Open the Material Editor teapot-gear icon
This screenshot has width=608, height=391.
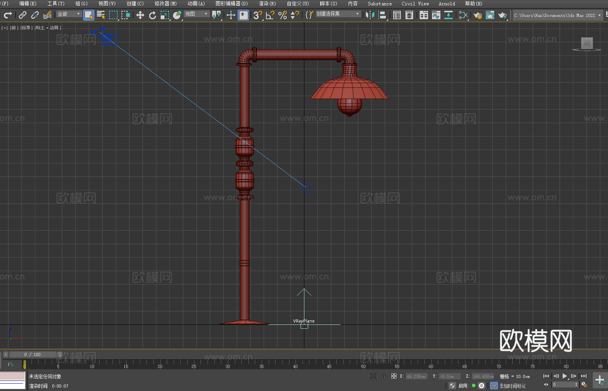477,15
